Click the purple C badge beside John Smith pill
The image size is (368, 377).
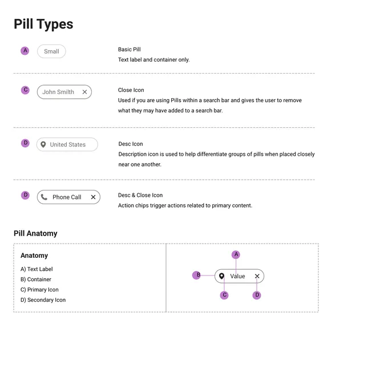click(25, 90)
